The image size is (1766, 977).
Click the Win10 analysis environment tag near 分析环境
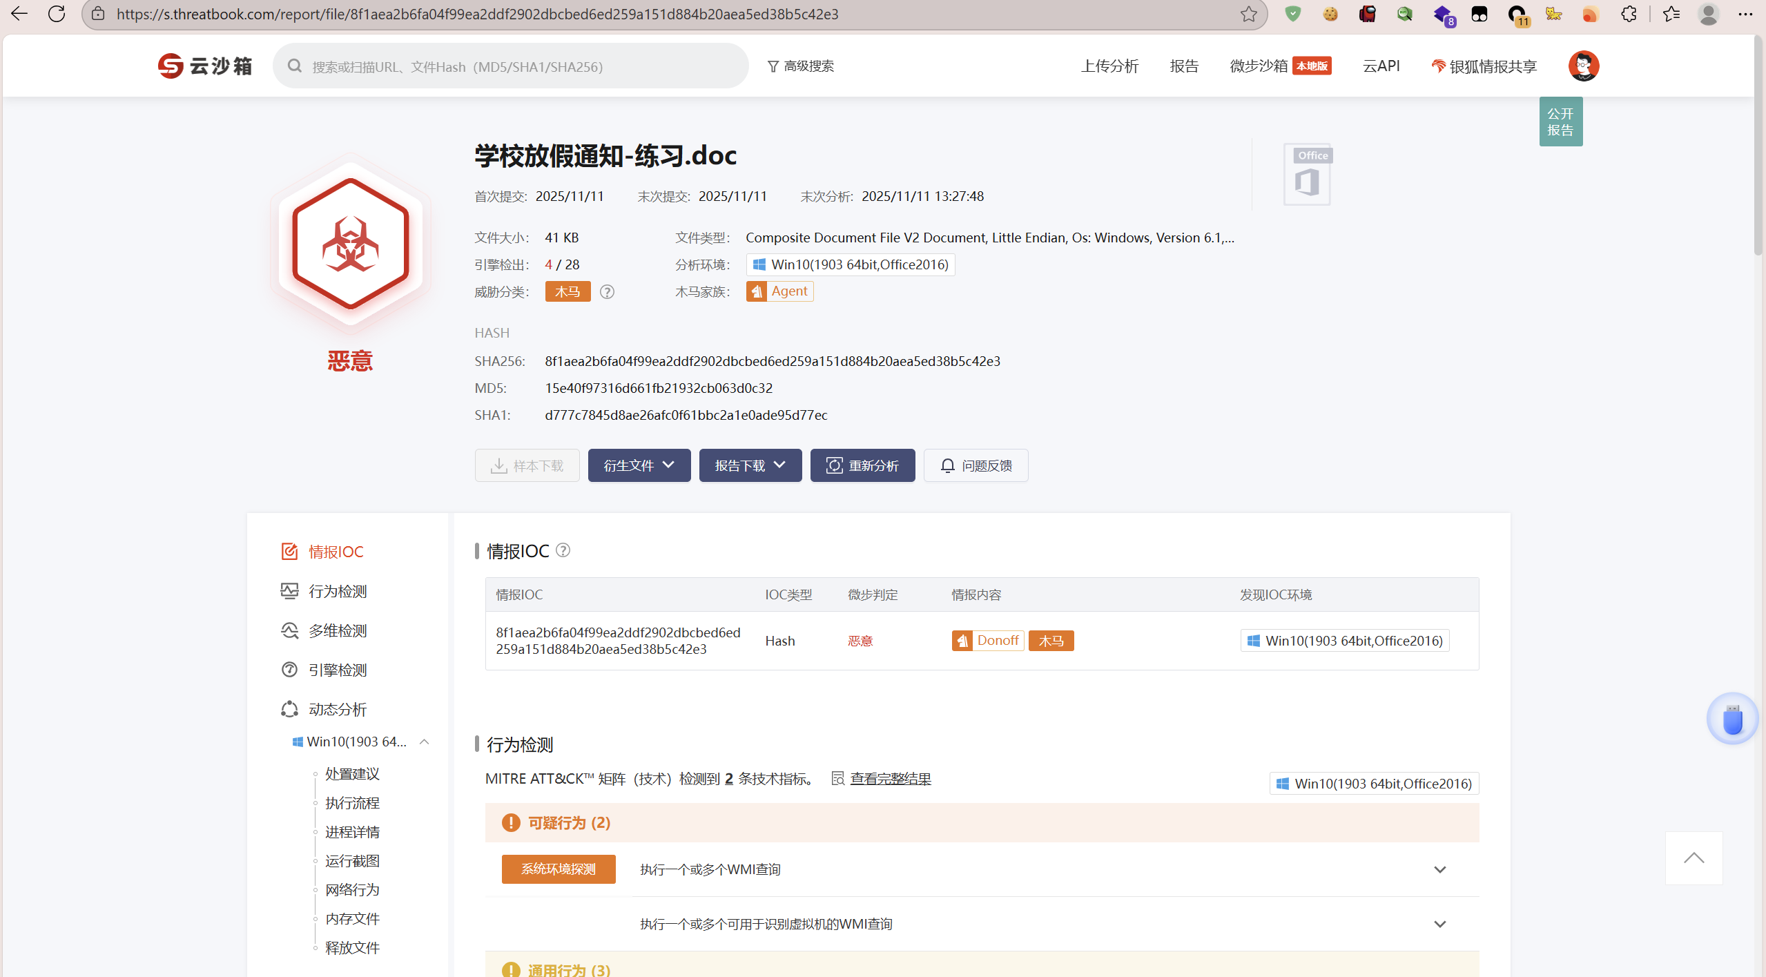(851, 264)
